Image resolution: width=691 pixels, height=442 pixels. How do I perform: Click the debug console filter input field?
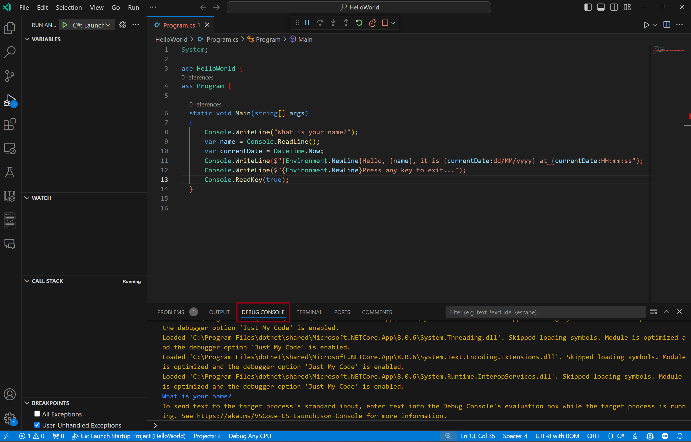click(545, 312)
